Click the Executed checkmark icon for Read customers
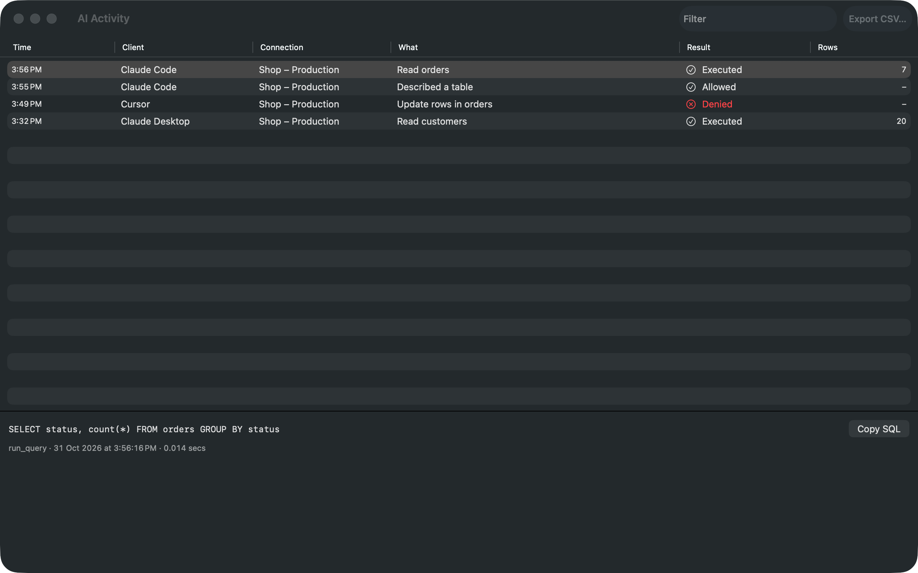The image size is (918, 573). click(691, 121)
